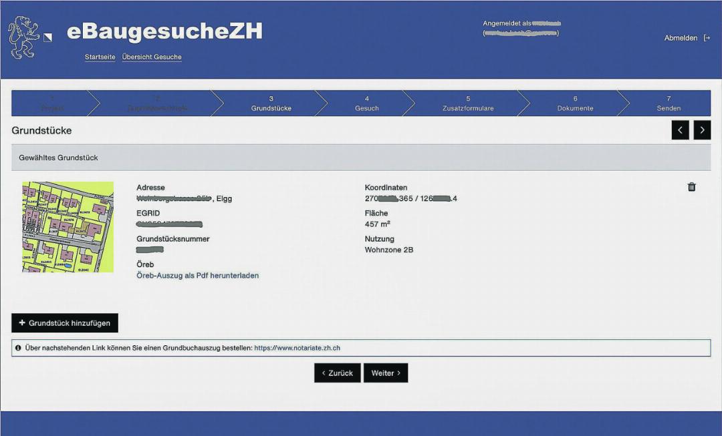Open the parcel map thumbnail
Screen dimensions: 722x436
click(68, 227)
